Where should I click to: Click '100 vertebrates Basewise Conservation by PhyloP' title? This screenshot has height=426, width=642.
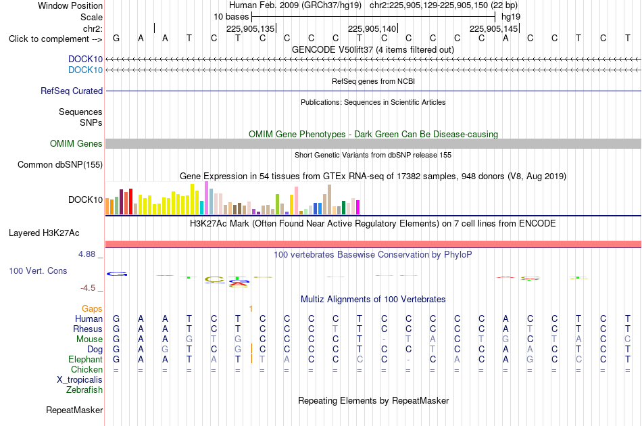pos(373,254)
